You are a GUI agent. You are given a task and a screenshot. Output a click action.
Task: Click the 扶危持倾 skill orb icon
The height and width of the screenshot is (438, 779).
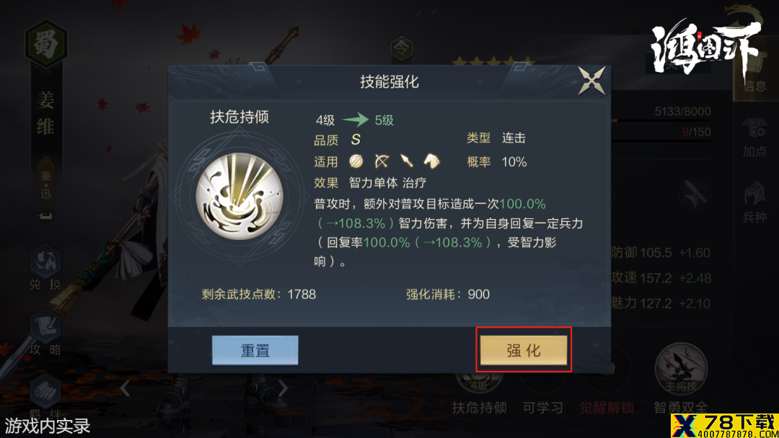point(240,197)
